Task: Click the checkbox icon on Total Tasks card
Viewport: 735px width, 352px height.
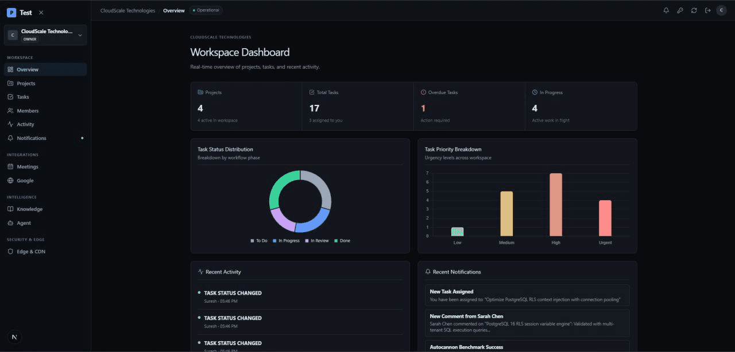Action: tap(312, 92)
